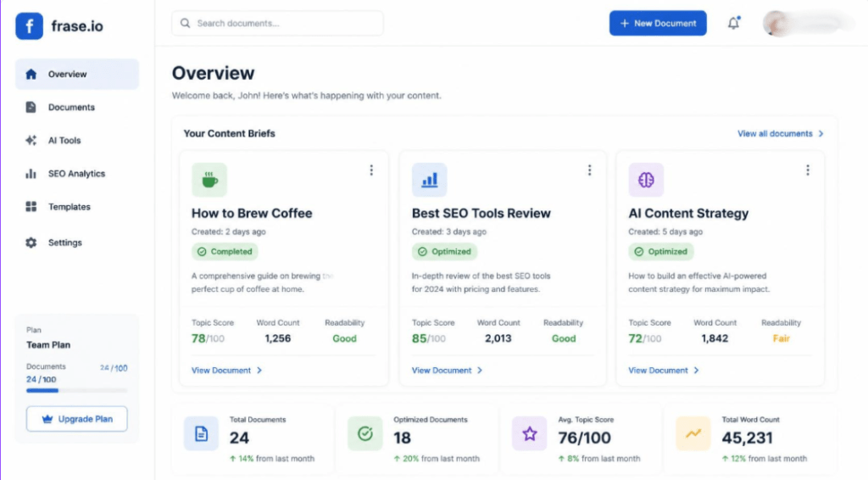This screenshot has height=480, width=868.
Task: Click 20% from last month text
Action: [437, 459]
